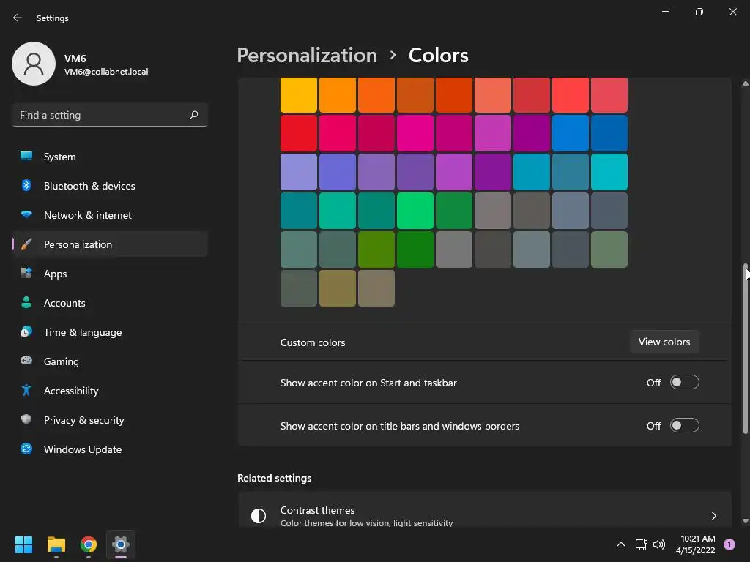750x562 pixels.
Task: Click the Find a setting search field
Action: click(x=110, y=115)
